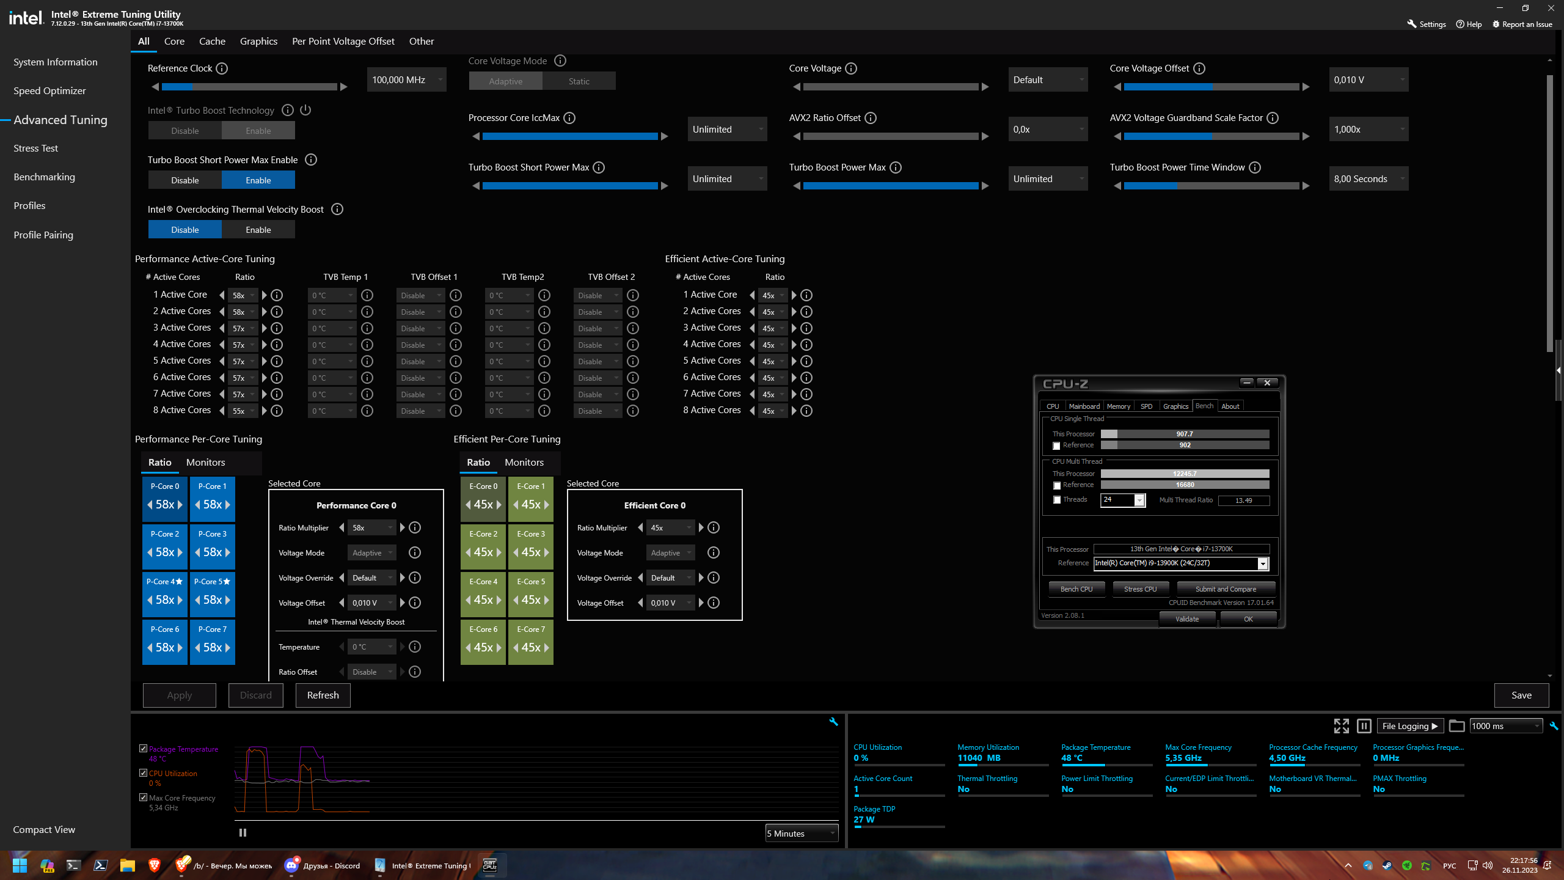The height and width of the screenshot is (880, 1564).
Task: Open 1 Active Core performance ratio dropdown
Action: (x=243, y=295)
